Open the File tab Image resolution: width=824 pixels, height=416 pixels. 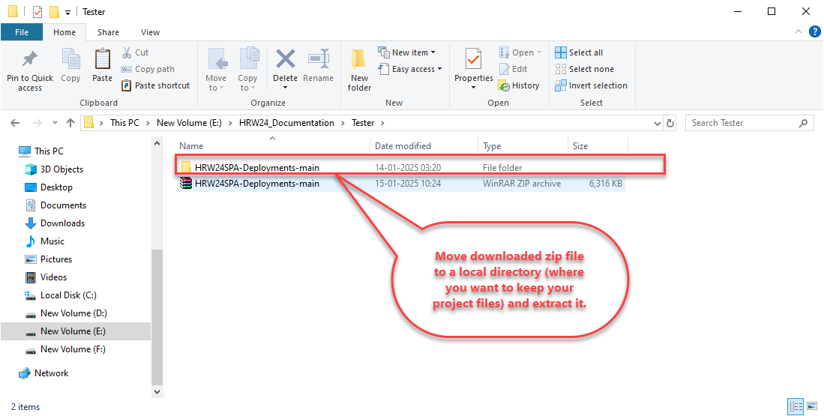pyautogui.click(x=22, y=32)
